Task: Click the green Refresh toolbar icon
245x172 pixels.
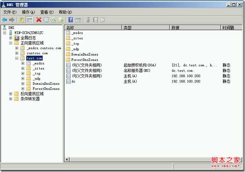Action: click(54, 20)
